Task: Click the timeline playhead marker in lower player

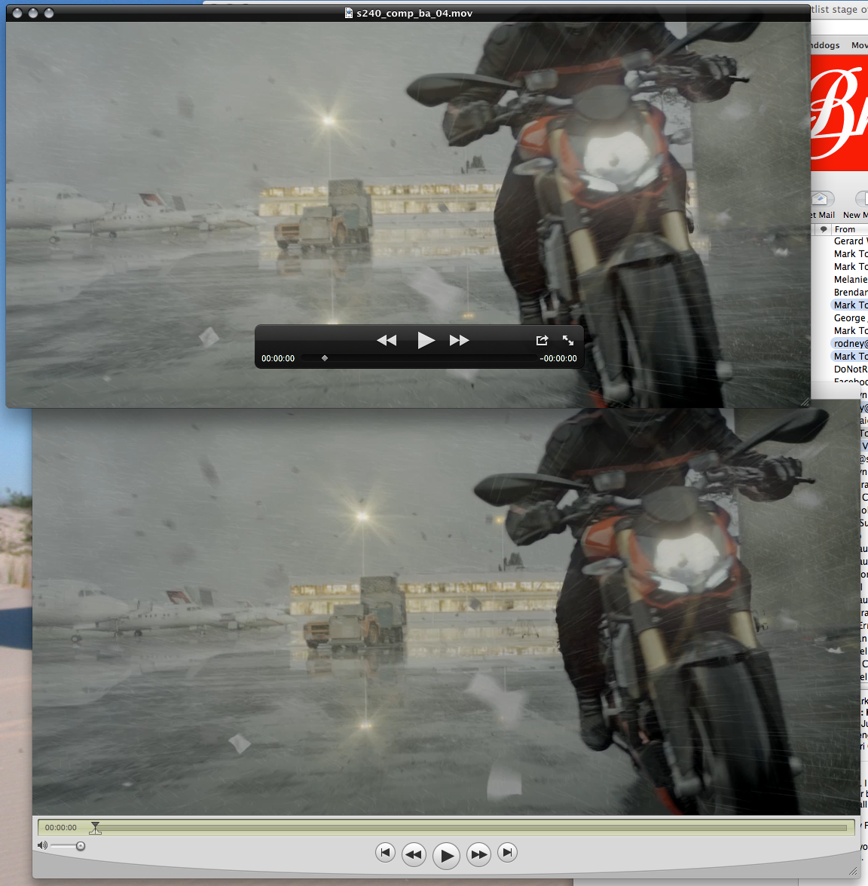Action: pos(96,828)
